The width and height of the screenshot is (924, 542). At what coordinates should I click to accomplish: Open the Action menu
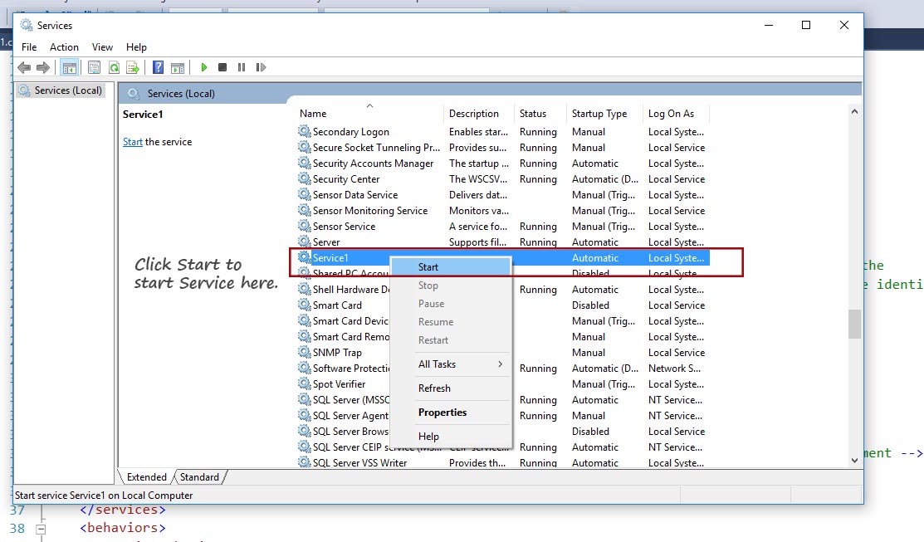point(64,47)
